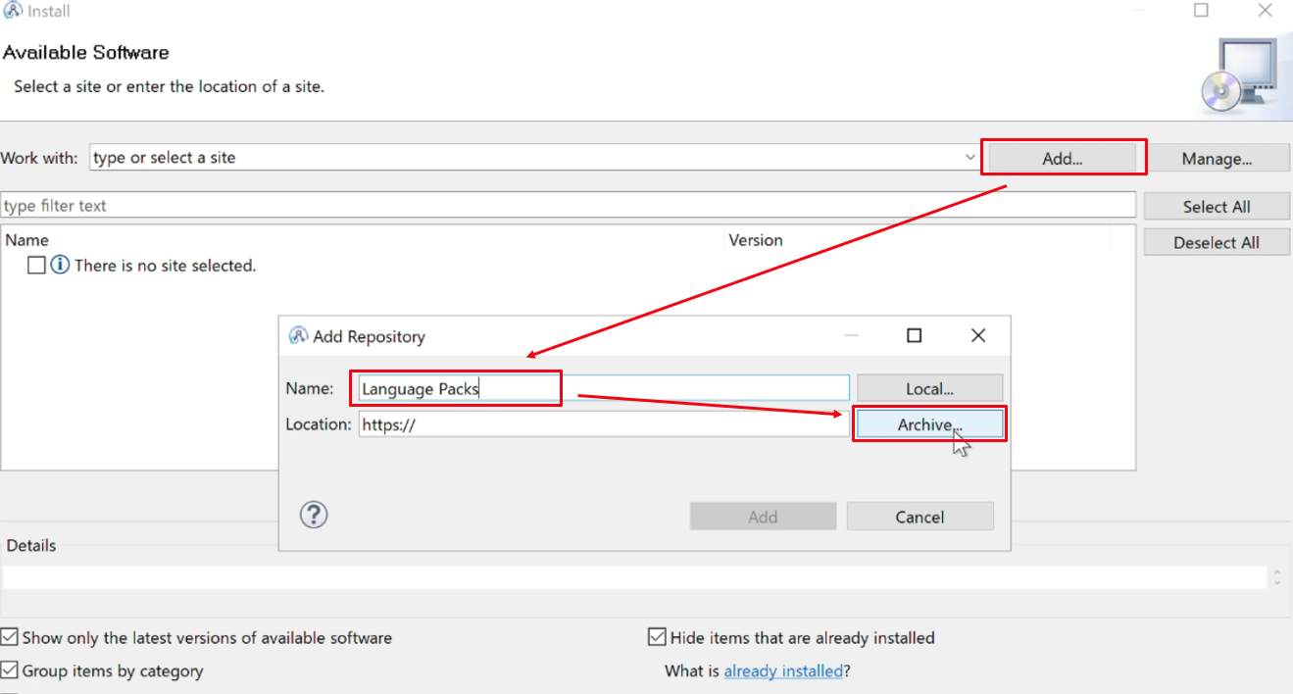Cancel the Add Repository dialog
This screenshot has height=694, width=1293.
click(x=920, y=517)
